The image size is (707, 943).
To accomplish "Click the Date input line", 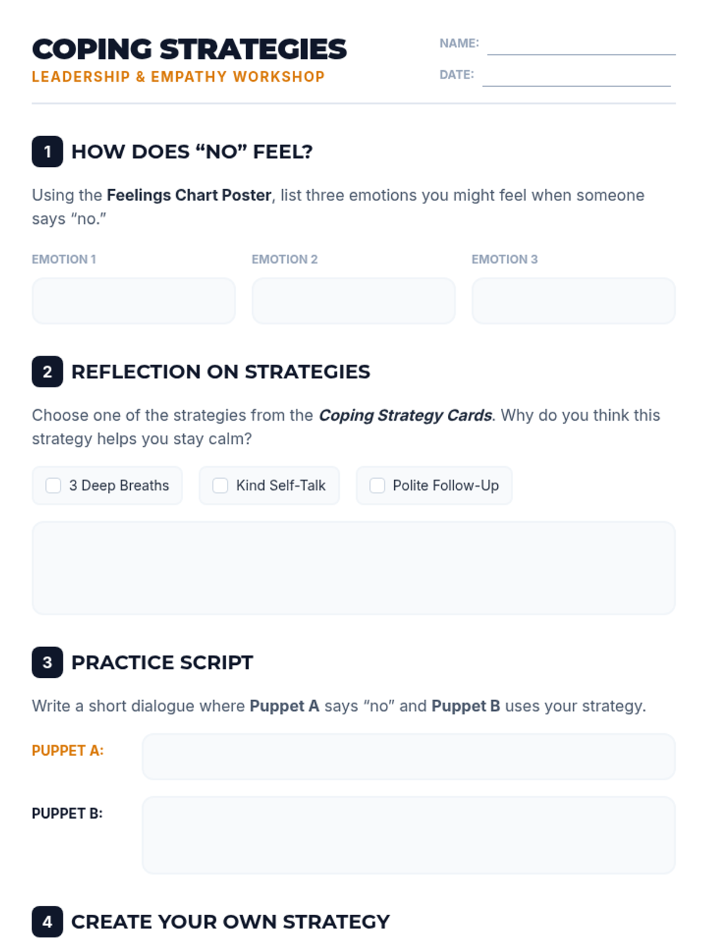I will 576,77.
